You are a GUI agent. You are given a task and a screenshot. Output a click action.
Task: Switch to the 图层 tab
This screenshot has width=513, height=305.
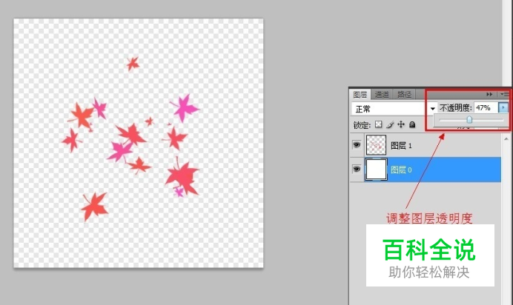(x=360, y=94)
